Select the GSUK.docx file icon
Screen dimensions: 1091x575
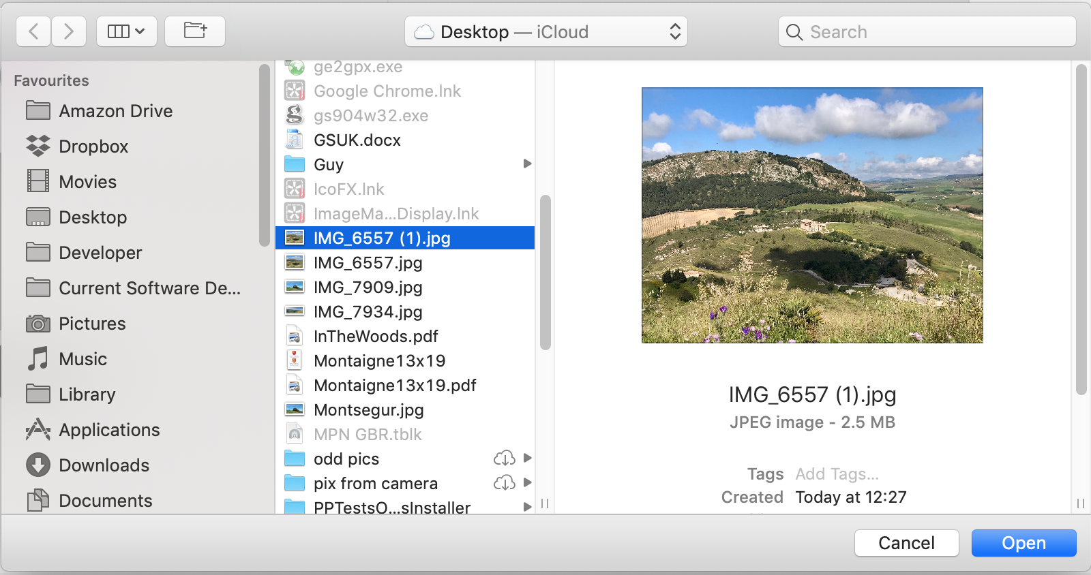(x=295, y=140)
